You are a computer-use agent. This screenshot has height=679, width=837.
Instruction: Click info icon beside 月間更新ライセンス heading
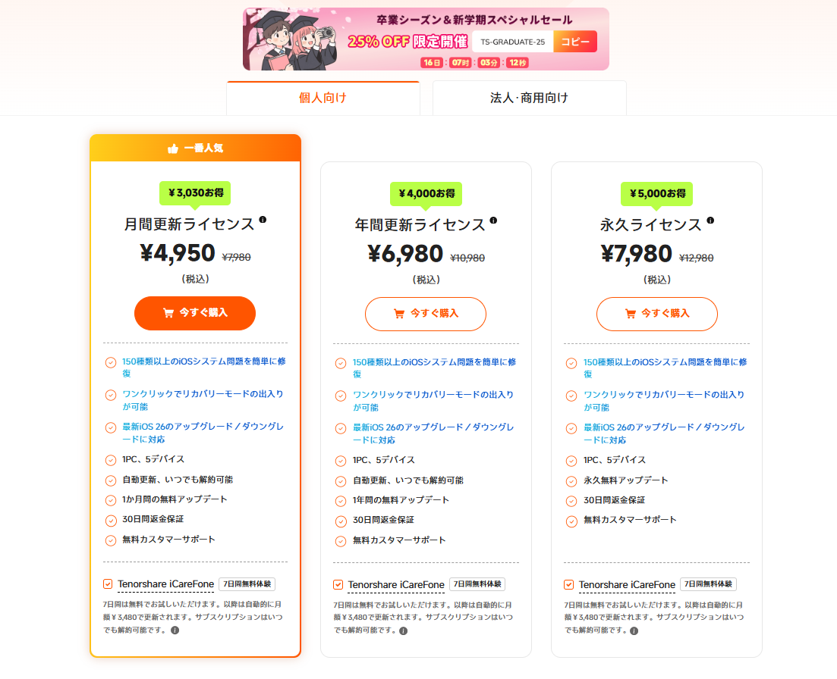(x=263, y=220)
